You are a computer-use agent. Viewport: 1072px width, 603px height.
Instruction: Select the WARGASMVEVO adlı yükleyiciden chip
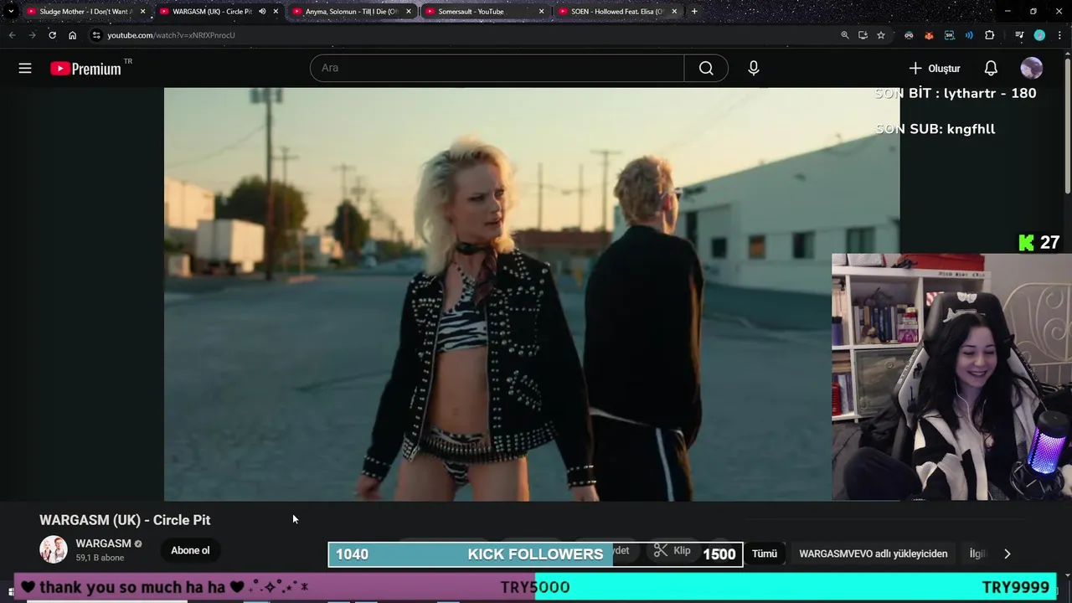click(x=874, y=554)
